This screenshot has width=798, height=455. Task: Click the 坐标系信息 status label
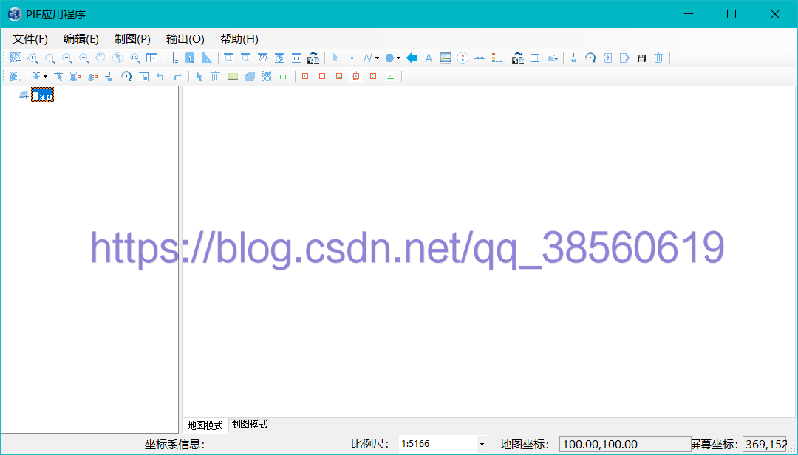174,445
